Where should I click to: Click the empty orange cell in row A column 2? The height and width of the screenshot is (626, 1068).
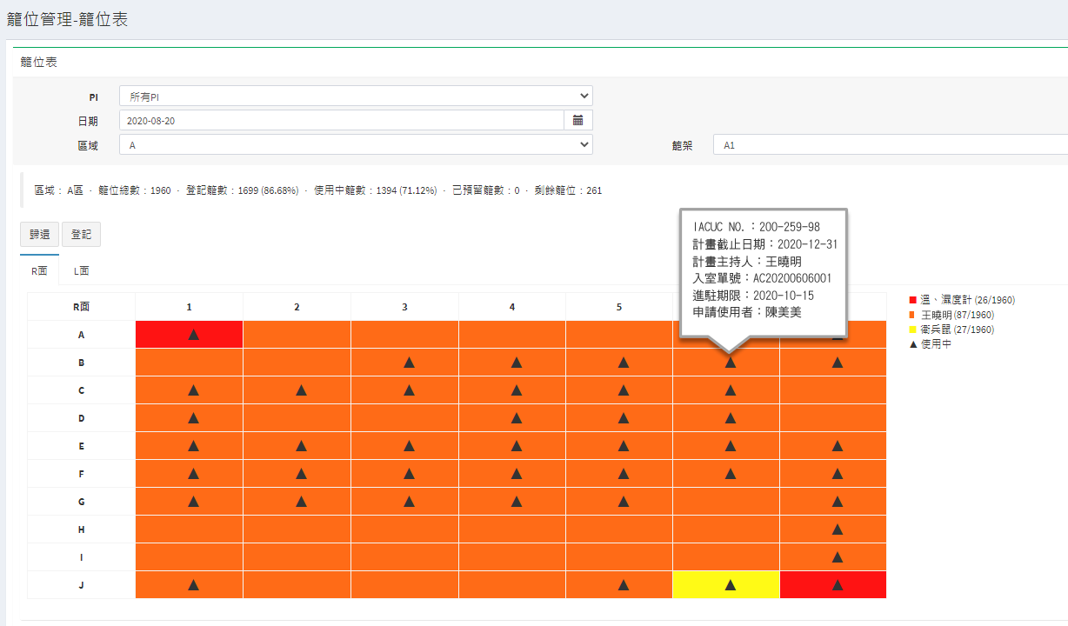tap(297, 335)
